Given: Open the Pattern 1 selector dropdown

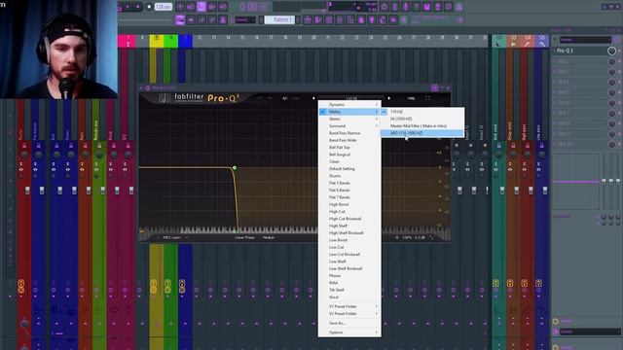Looking at the screenshot, I should click(x=280, y=19).
